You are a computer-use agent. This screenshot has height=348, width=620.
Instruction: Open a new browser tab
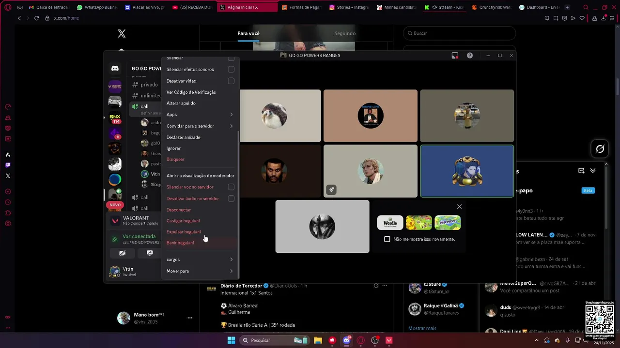(x=567, y=7)
